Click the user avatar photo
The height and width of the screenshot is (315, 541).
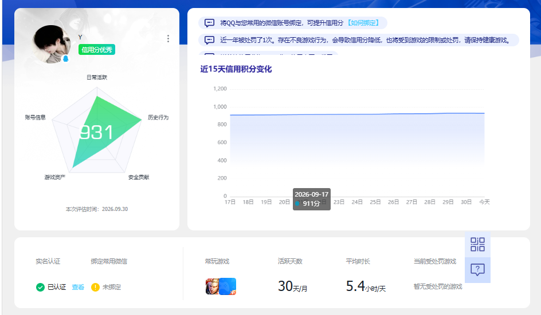(50, 44)
